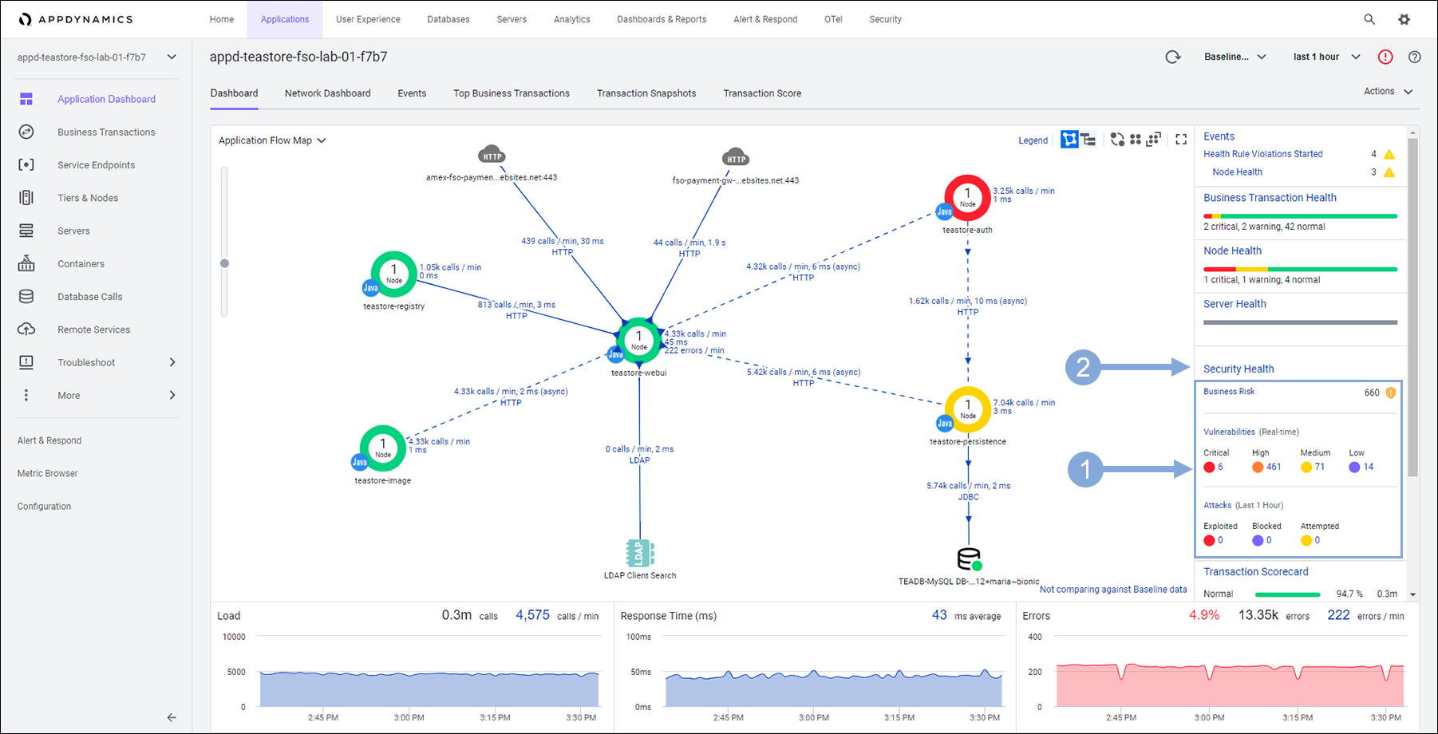Open the Transaction Scorecard link
This screenshot has width=1438, height=734.
1255,572
